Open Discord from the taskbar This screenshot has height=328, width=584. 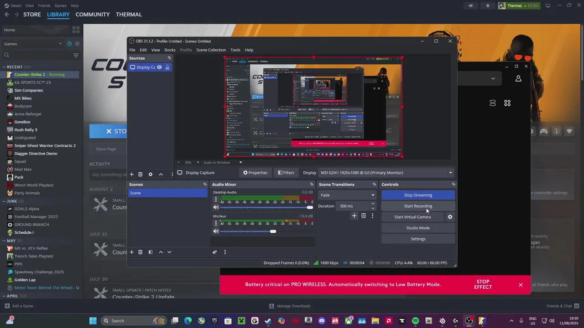point(322,321)
